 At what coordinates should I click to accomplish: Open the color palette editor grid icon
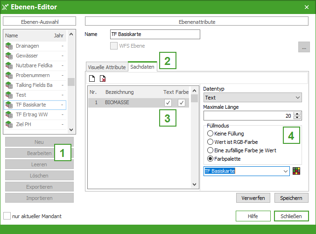(x=296, y=171)
